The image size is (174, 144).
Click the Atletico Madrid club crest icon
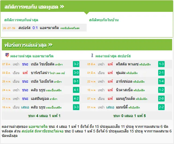pos(7,55)
